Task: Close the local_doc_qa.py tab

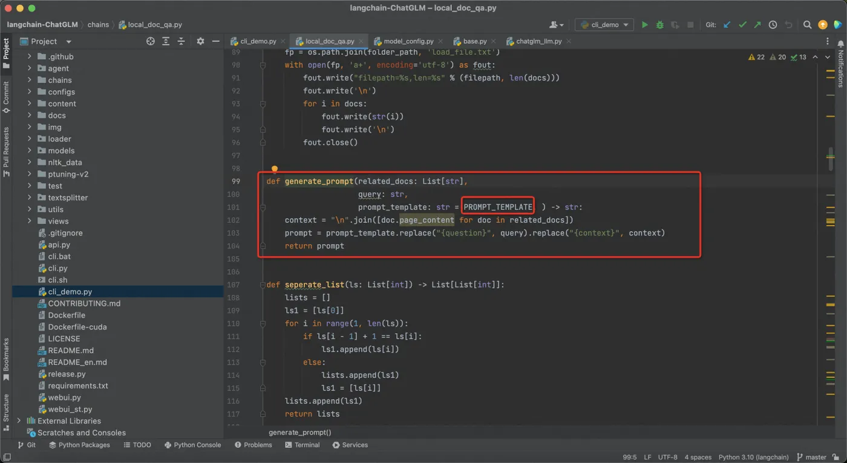Action: point(361,42)
